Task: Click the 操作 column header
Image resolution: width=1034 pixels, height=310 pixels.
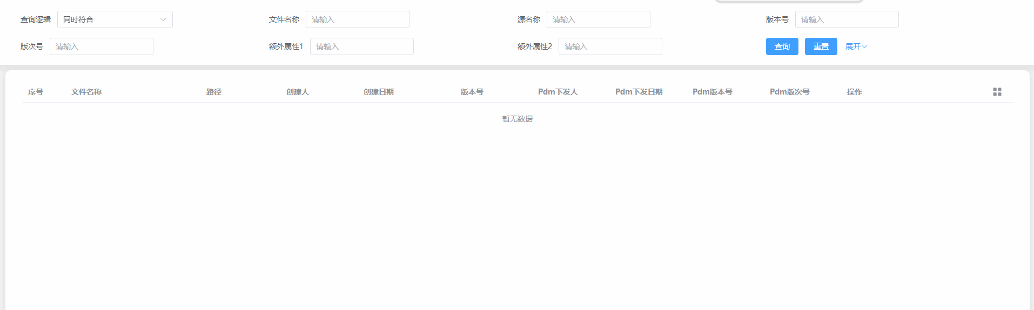Action: point(855,92)
